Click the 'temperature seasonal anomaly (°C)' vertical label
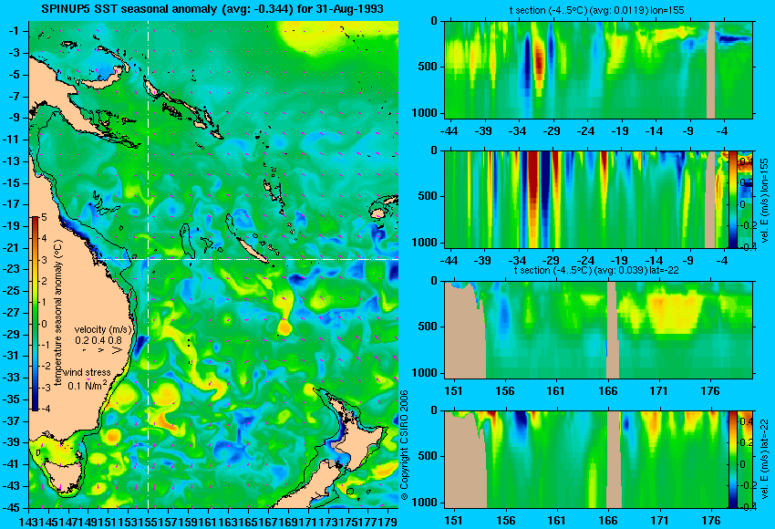 [57, 313]
